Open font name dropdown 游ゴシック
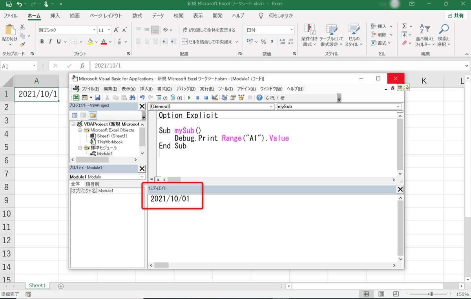 tap(94, 30)
